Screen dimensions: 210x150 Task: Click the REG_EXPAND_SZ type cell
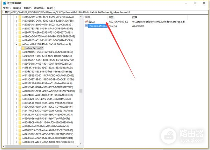coord(118,22)
